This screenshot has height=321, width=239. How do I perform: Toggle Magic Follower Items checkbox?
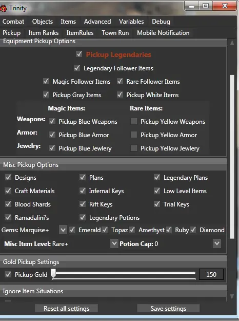(x=46, y=81)
